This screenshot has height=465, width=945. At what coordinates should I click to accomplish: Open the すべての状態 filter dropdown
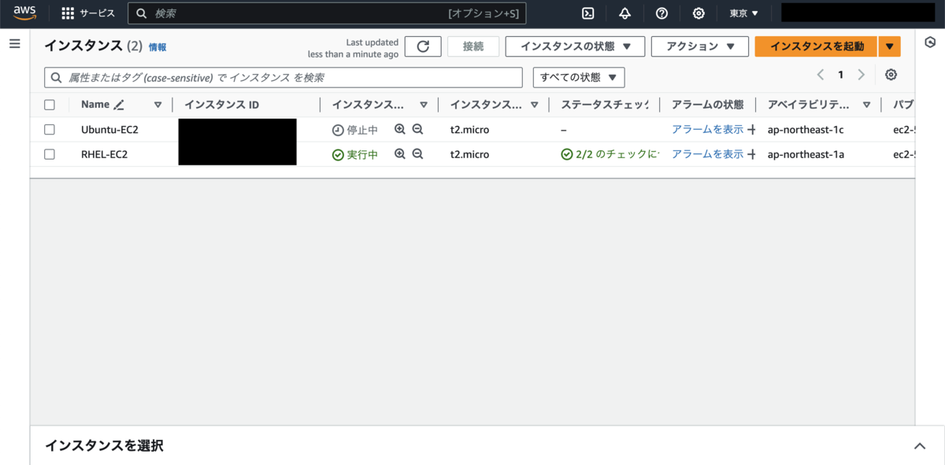pos(579,77)
